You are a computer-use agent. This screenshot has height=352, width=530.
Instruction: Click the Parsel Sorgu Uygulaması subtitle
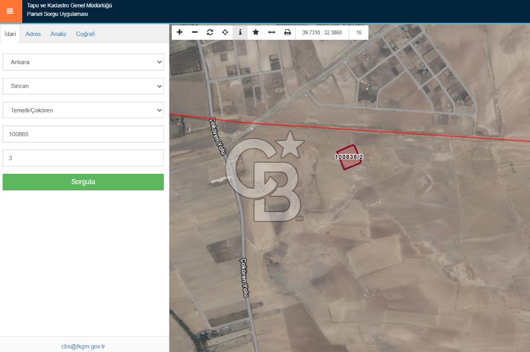[57, 14]
